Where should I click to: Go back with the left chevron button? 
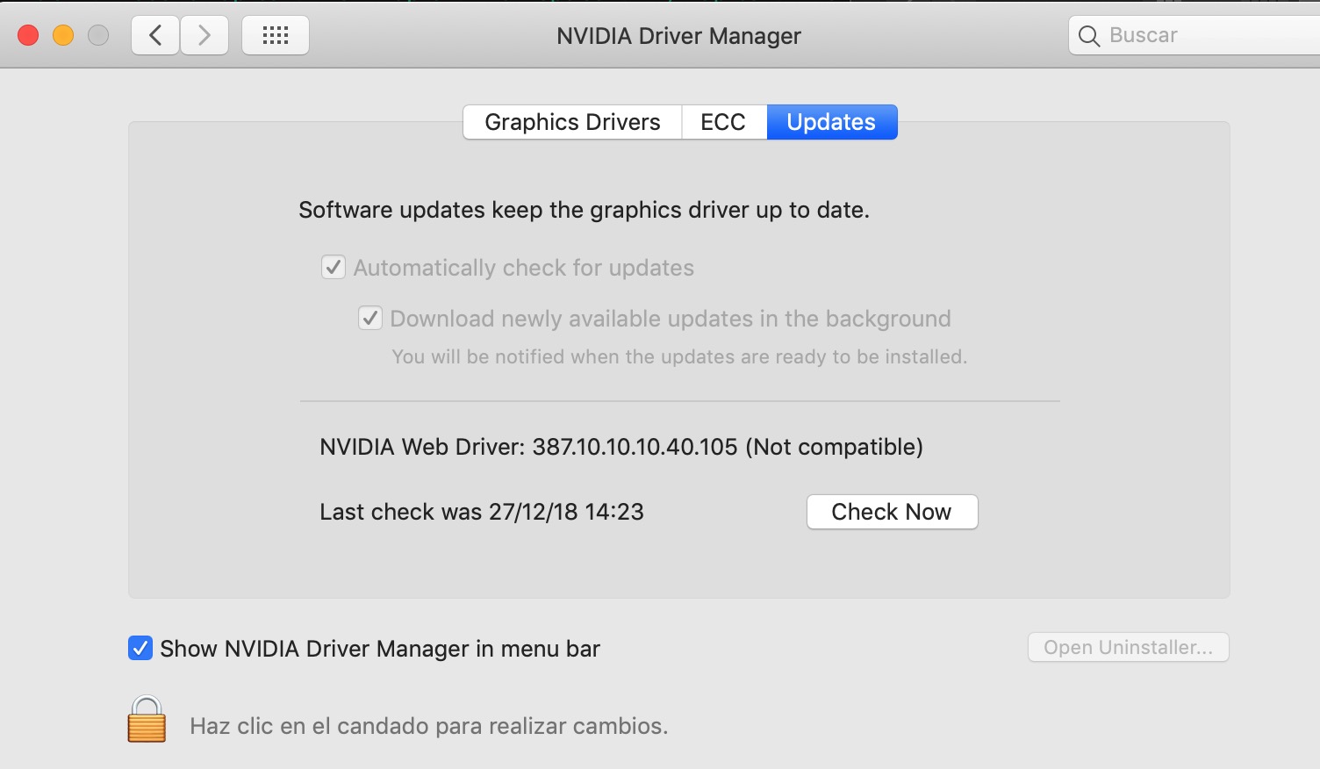pyautogui.click(x=156, y=35)
